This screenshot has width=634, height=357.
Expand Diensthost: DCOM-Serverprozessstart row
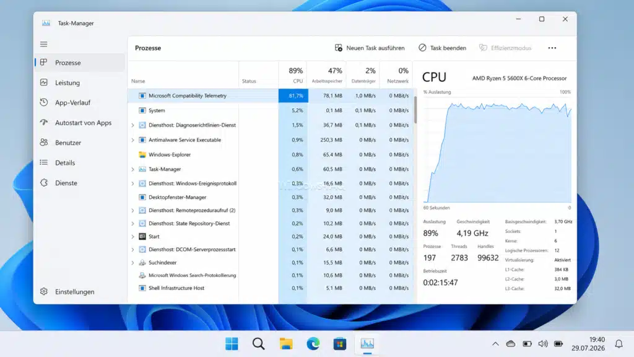coord(132,249)
